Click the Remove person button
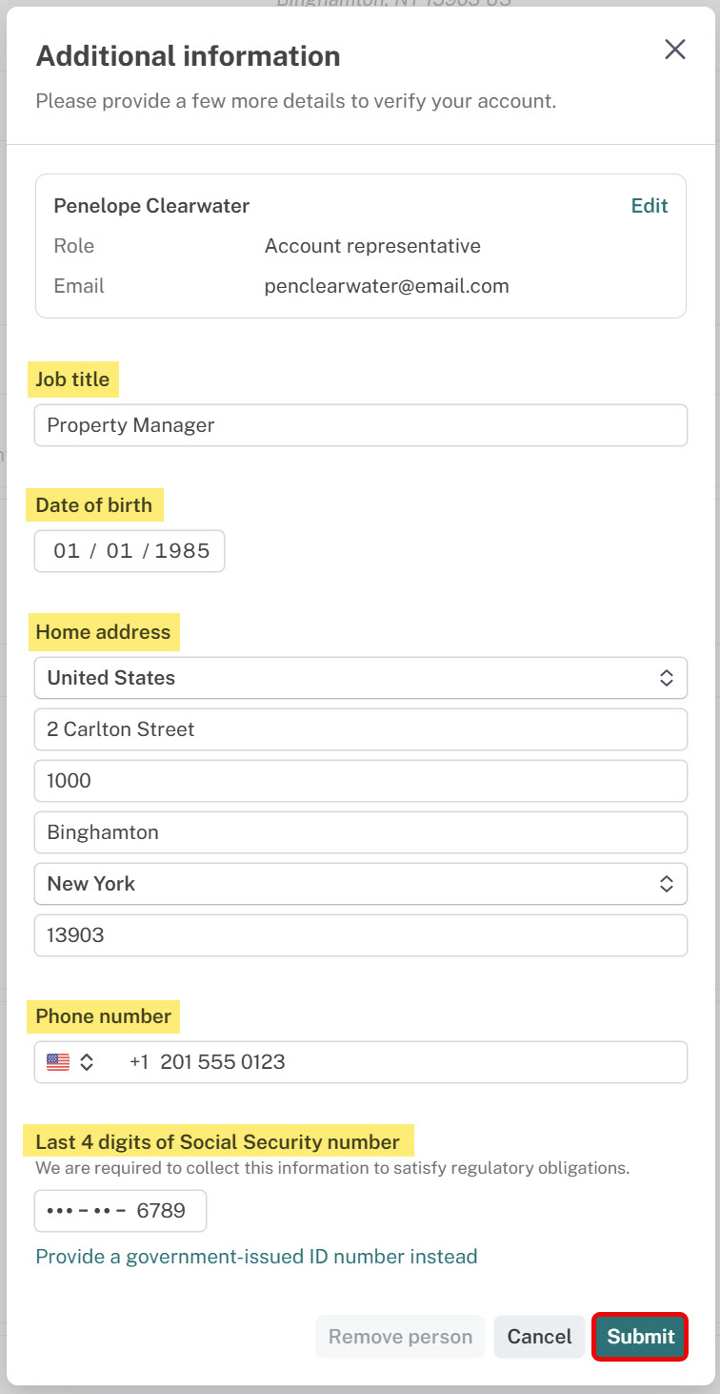Viewport: 720px width, 1394px height. pyautogui.click(x=400, y=1337)
